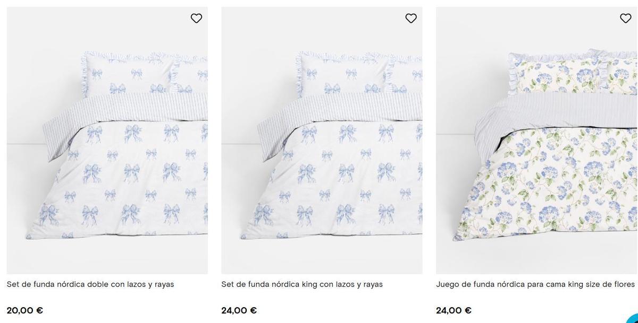638x323 pixels.
Task: Click 24,00 € price of floral set
Action: point(454,311)
